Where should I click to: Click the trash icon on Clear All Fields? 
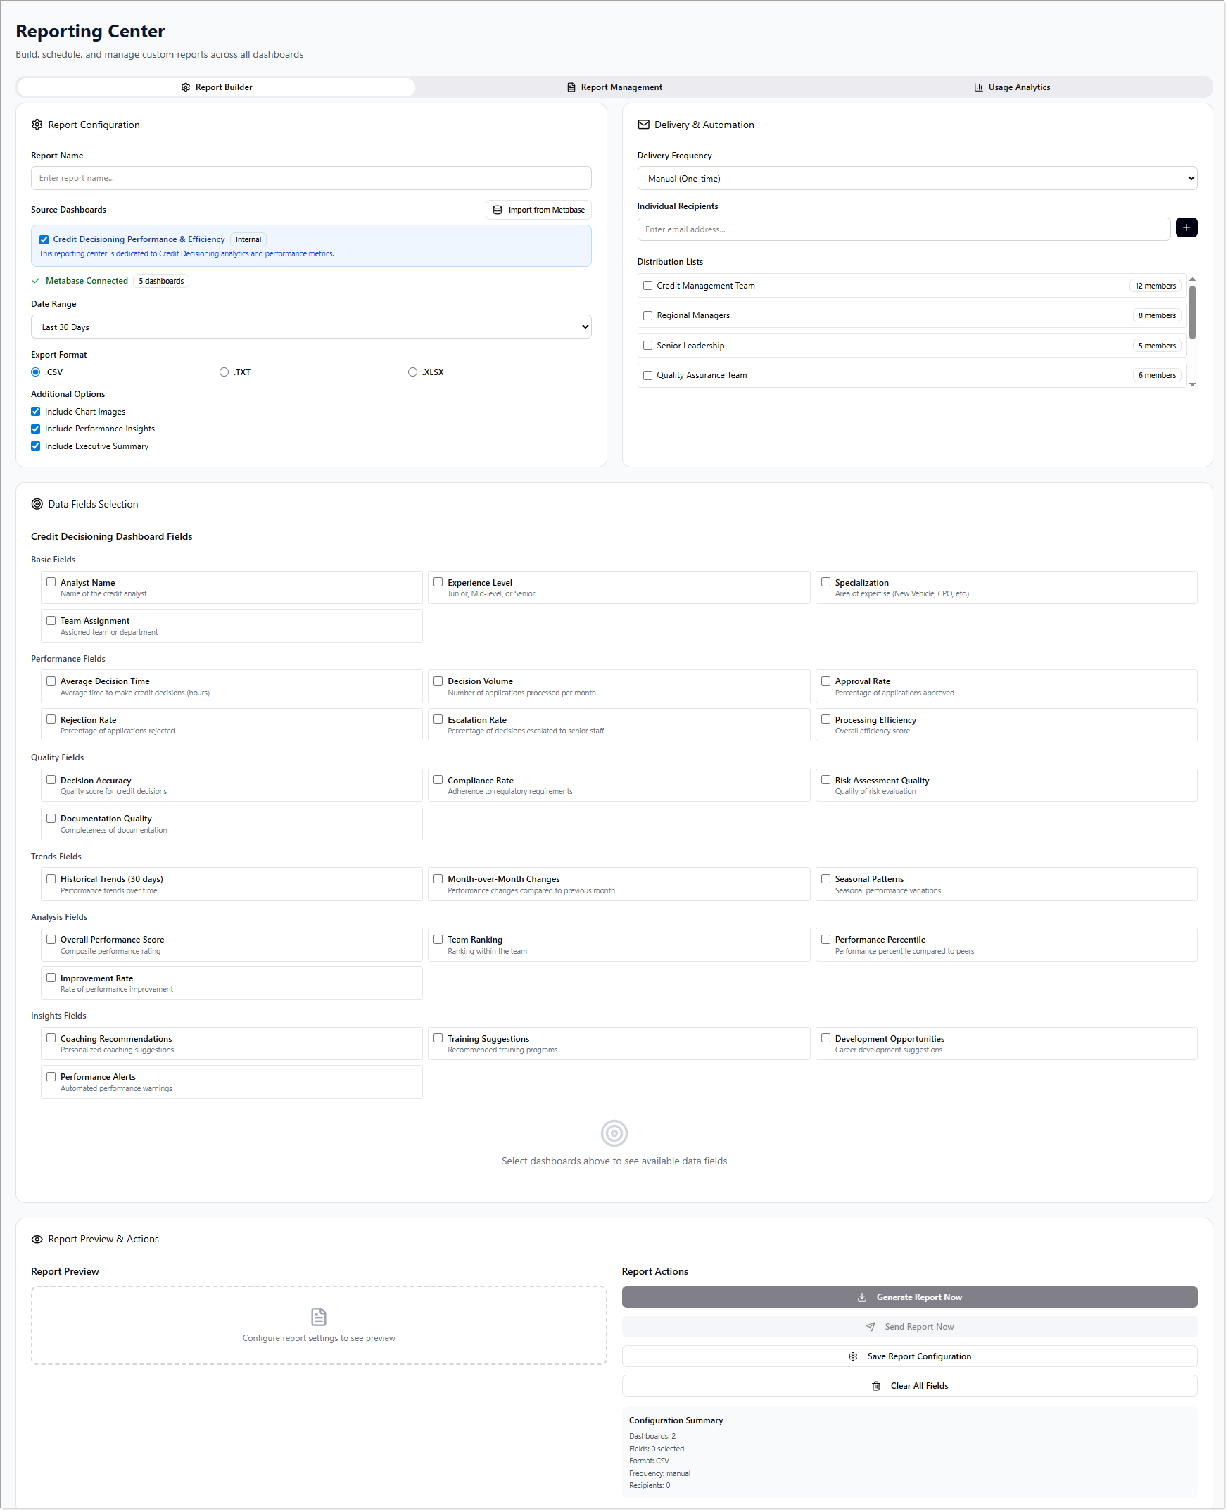click(x=875, y=1386)
